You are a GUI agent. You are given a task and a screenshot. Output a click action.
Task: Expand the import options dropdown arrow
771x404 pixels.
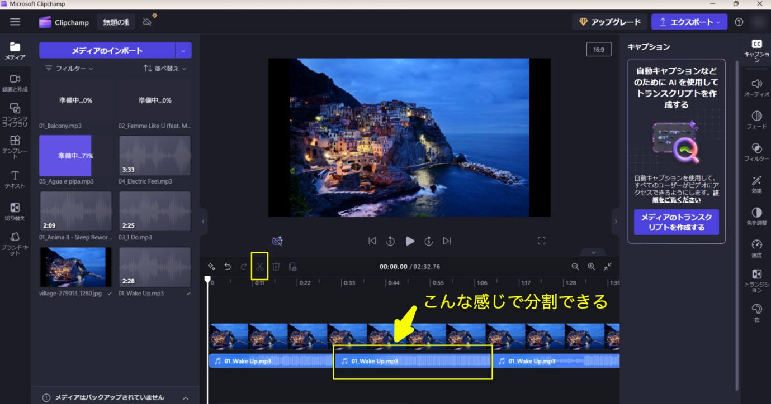pos(183,50)
